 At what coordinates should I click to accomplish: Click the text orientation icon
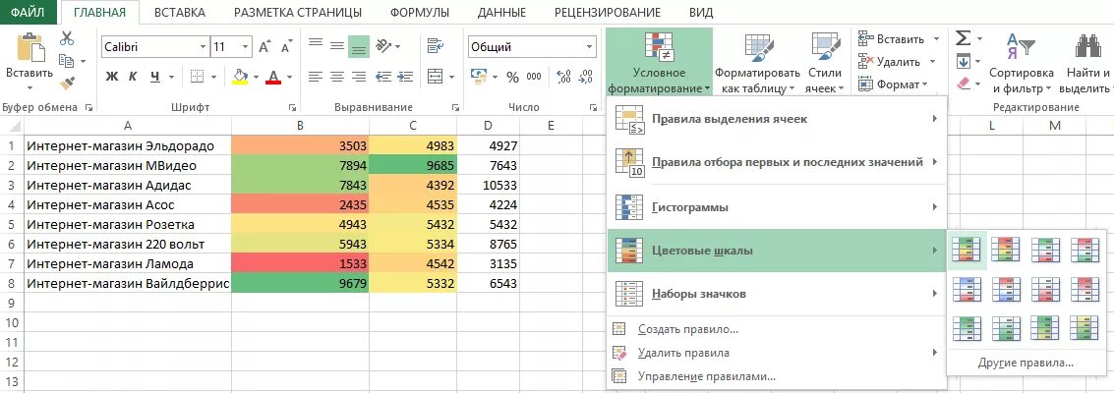pos(383,46)
